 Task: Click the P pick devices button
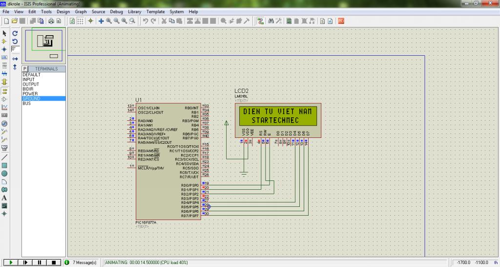(25, 69)
